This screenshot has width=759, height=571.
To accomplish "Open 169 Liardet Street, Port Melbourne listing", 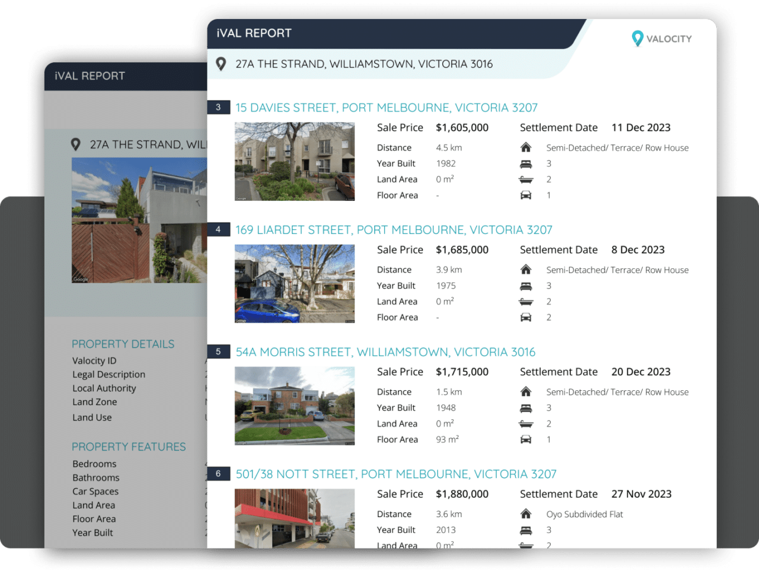I will (394, 230).
